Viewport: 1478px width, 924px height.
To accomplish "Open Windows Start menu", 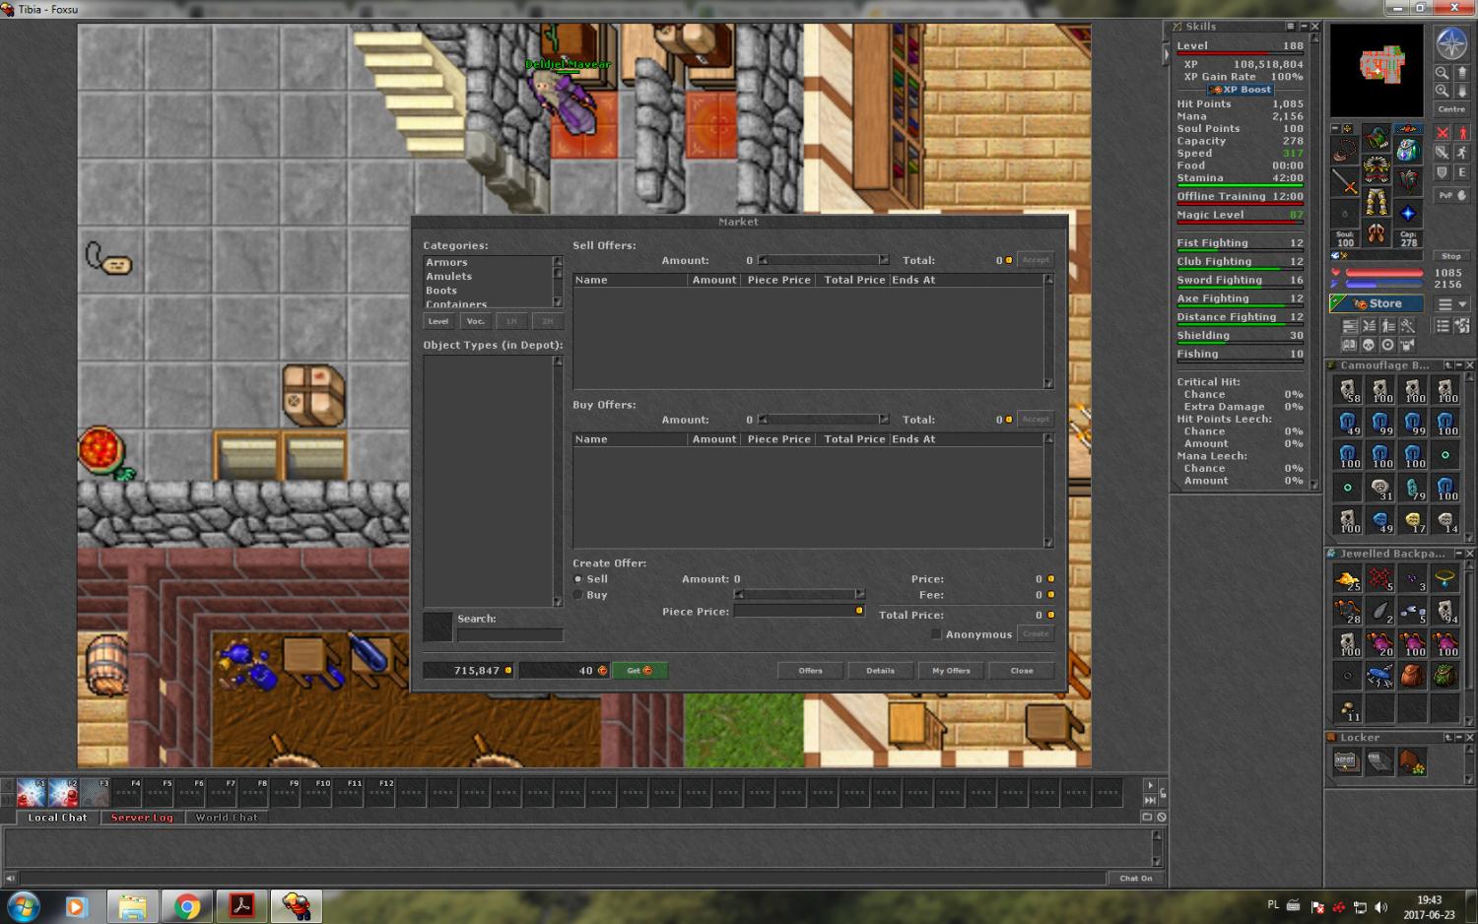I will coord(23,906).
